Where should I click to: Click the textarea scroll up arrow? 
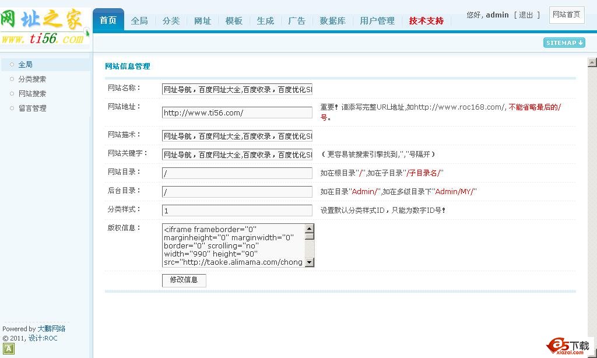tap(310, 228)
